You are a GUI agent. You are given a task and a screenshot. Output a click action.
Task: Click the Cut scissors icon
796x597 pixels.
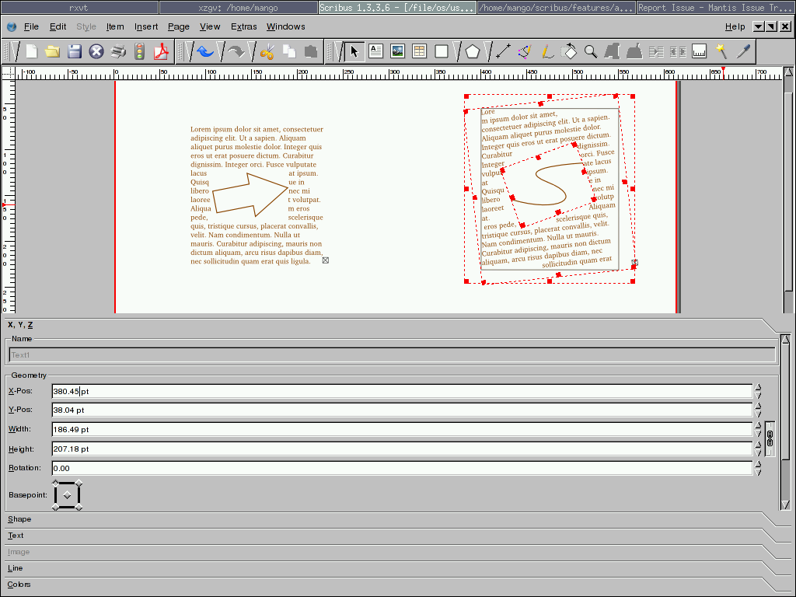[267, 52]
